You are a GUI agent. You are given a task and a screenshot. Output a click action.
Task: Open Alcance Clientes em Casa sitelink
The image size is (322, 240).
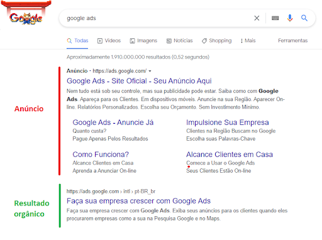[230, 155]
